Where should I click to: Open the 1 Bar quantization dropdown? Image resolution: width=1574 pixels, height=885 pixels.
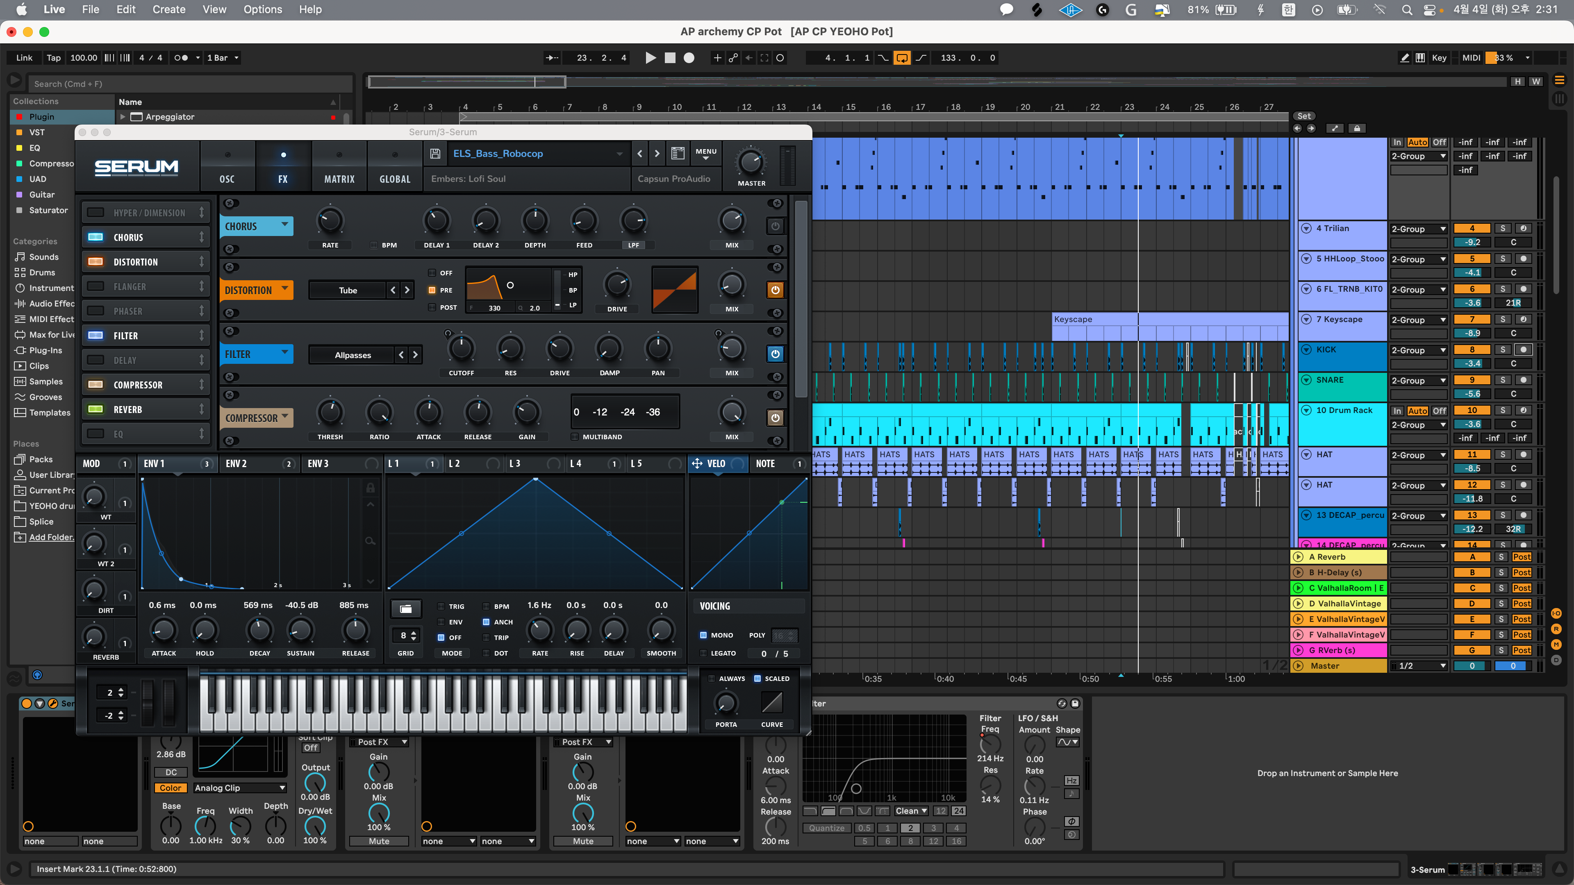(223, 58)
